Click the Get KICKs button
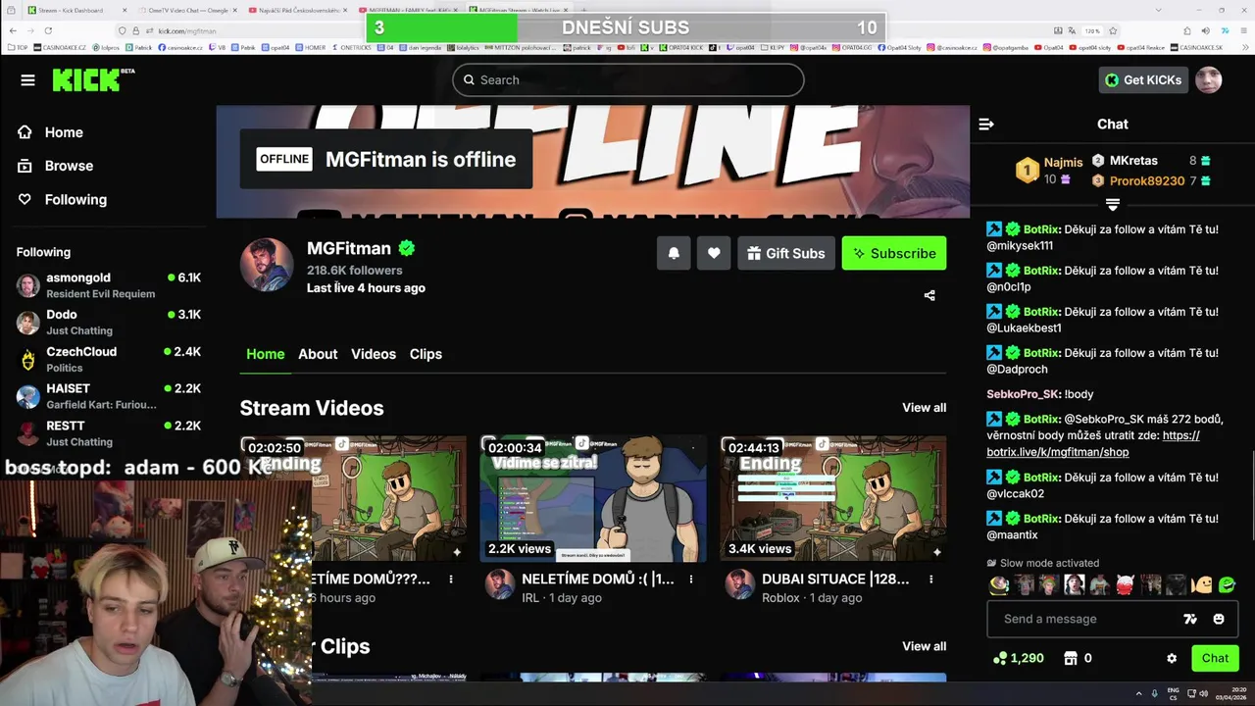 tap(1143, 80)
